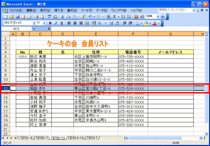Open the データ(D) menu

click(102, 10)
